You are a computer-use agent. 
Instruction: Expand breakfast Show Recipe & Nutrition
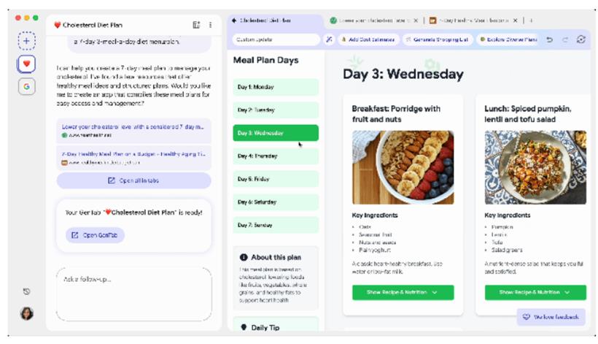[x=403, y=292]
